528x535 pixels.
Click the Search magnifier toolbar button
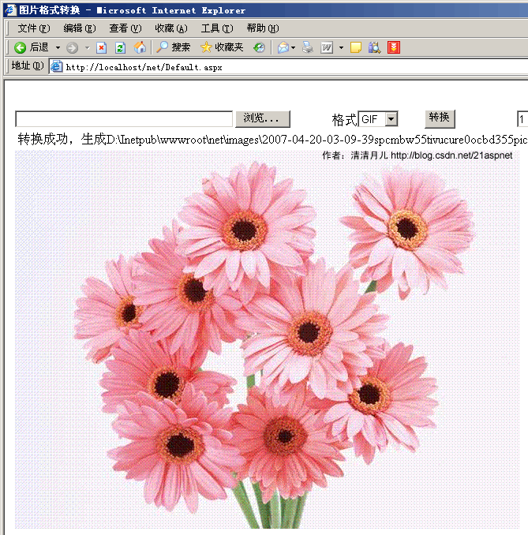point(173,47)
